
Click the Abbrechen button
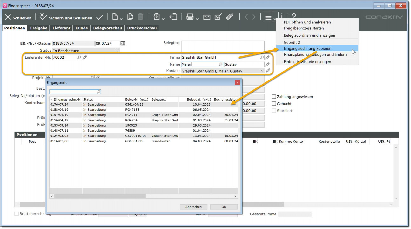pyautogui.click(x=193, y=207)
